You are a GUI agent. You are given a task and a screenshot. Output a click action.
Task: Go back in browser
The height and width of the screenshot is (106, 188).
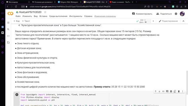click(x=8, y=6)
